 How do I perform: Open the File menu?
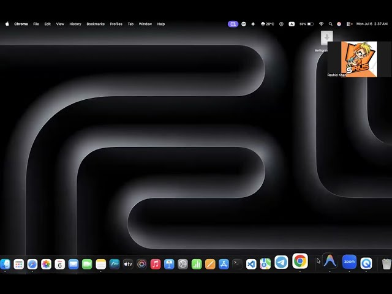coord(36,24)
